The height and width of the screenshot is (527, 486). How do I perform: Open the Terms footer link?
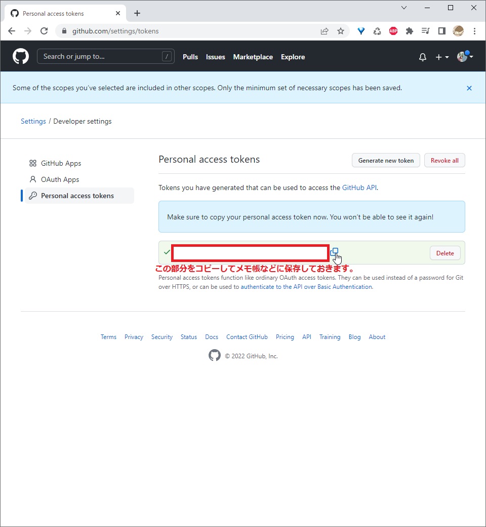pyautogui.click(x=108, y=337)
